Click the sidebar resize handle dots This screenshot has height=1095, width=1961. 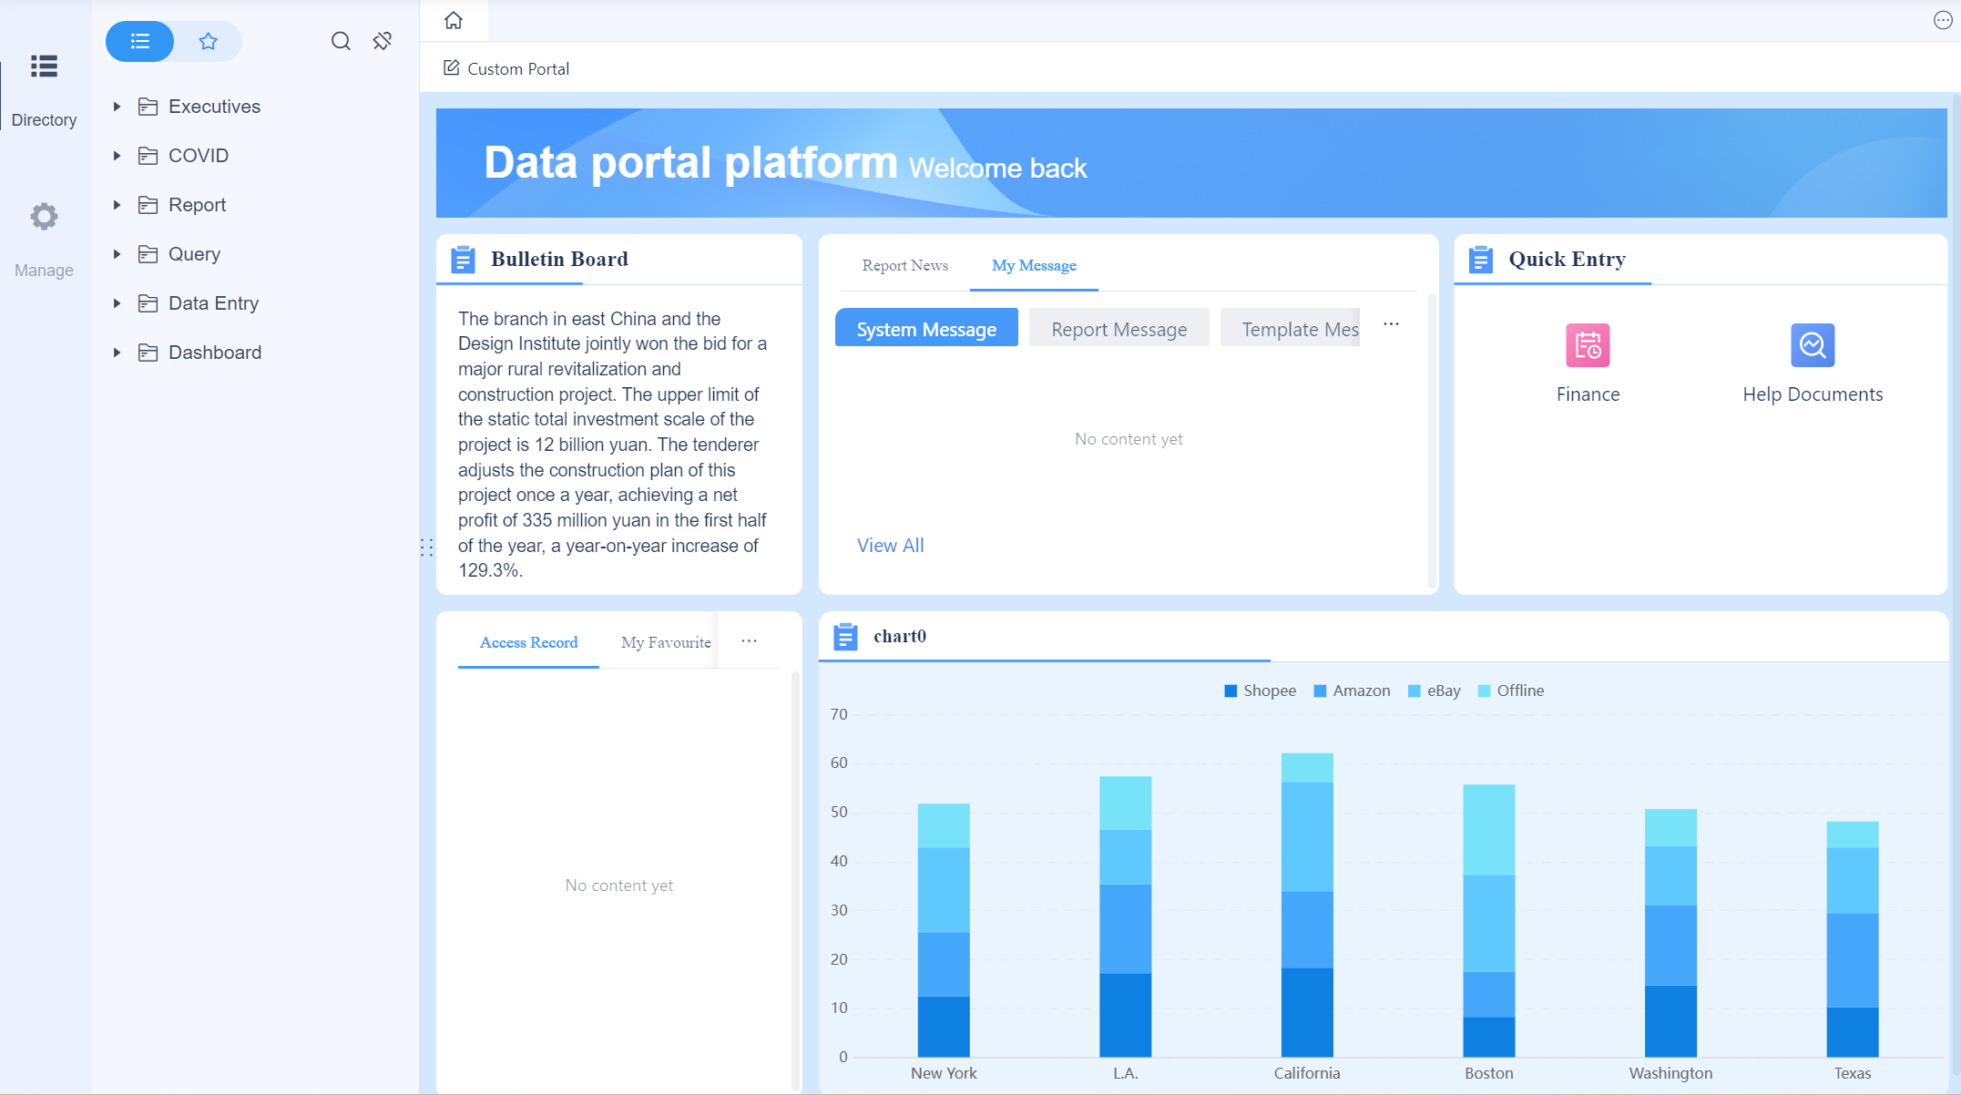point(426,547)
